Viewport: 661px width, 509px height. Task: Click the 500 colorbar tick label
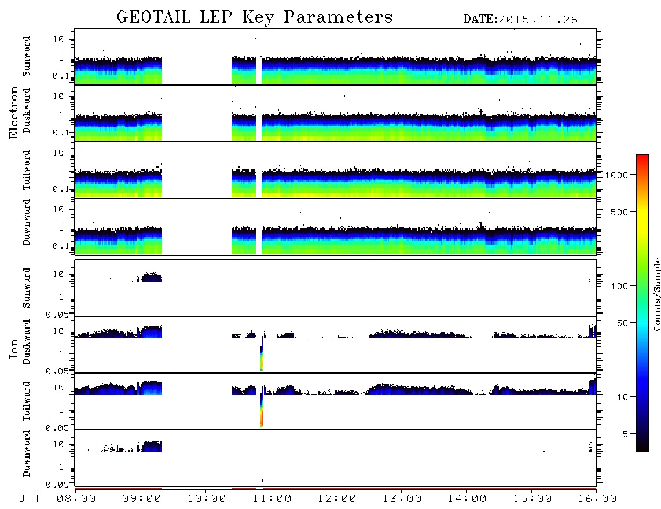click(619, 212)
